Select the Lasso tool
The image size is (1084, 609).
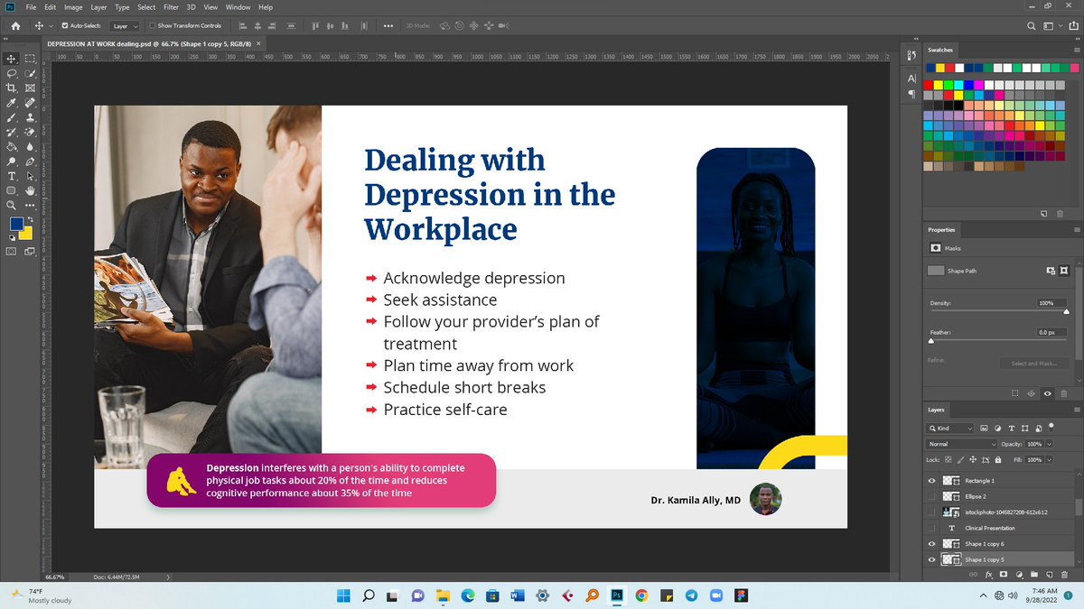13,73
